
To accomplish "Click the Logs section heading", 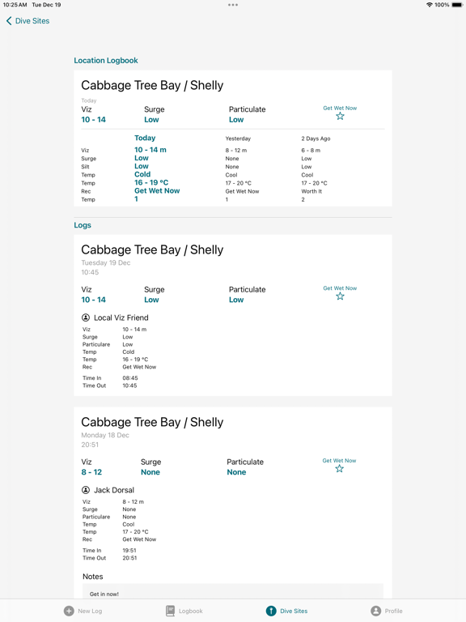I will (83, 225).
